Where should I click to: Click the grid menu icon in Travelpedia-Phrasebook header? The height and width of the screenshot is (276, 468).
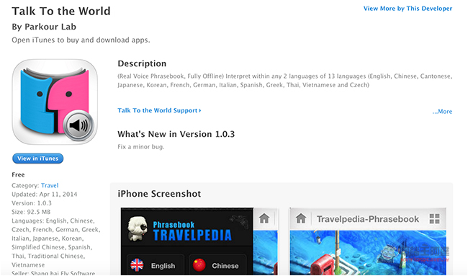[x=434, y=218]
